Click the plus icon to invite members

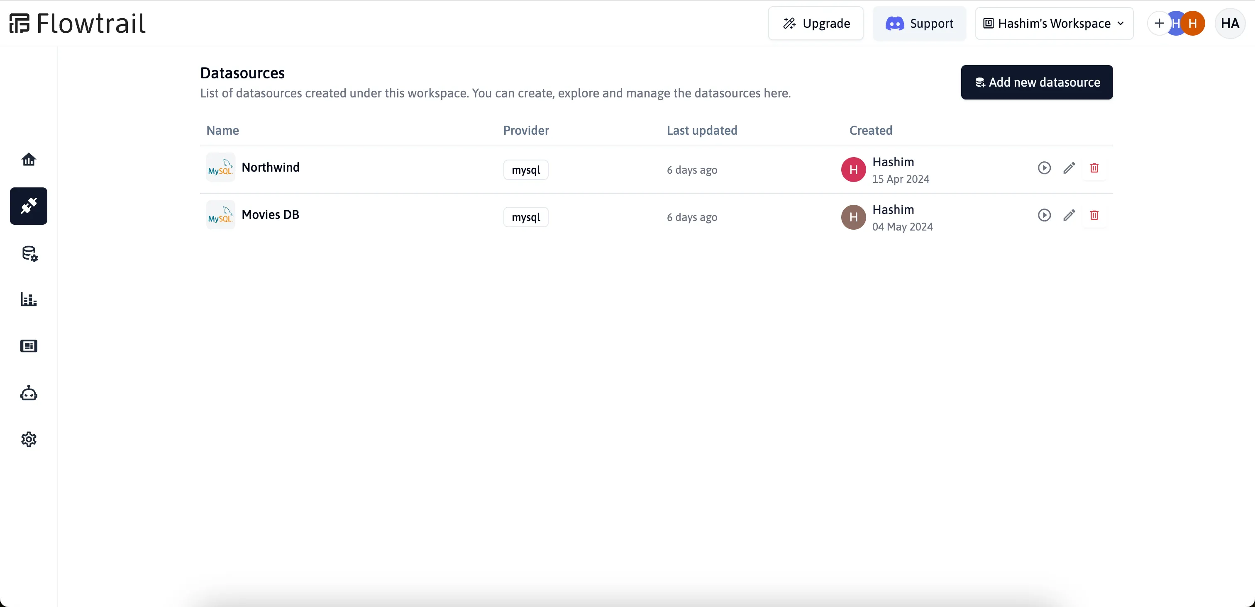pos(1159,23)
